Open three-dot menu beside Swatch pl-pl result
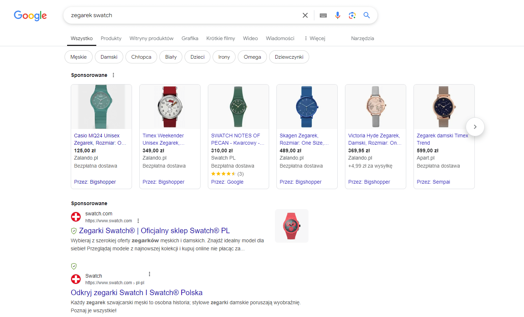524x317 pixels. pyautogui.click(x=150, y=274)
